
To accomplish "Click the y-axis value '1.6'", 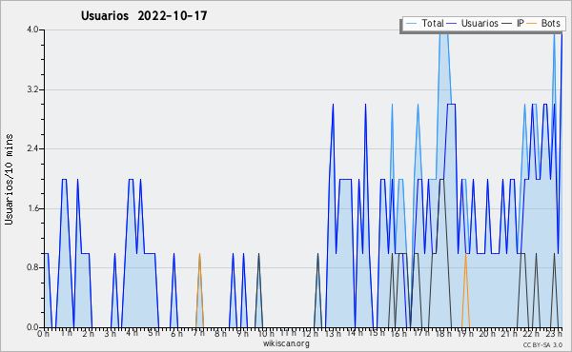I will [x=32, y=208].
